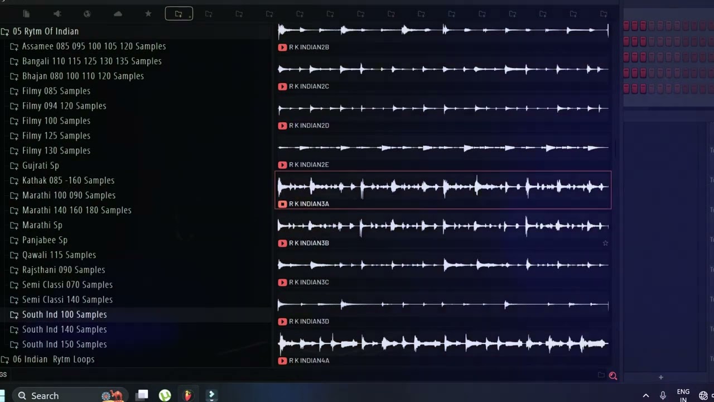Preview sample R K INDIAN2C play icon

(282, 87)
